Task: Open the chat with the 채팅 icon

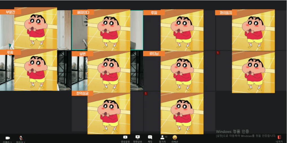Action: (150, 137)
